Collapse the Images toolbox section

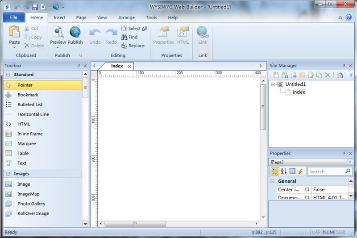[x=8, y=174]
